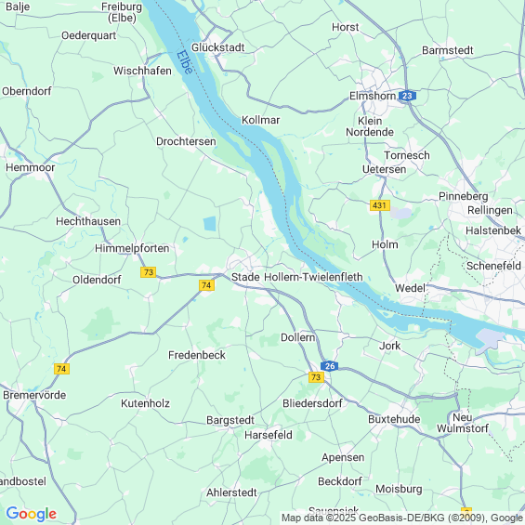Viewport: 525px width, 525px height.
Task: Select the Drochtersen label
Action: (186, 141)
